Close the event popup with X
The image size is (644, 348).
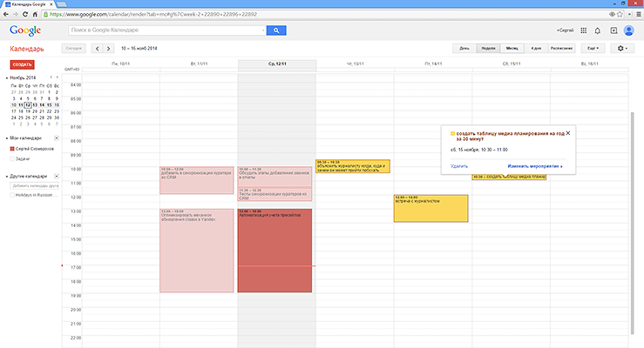pyautogui.click(x=568, y=133)
